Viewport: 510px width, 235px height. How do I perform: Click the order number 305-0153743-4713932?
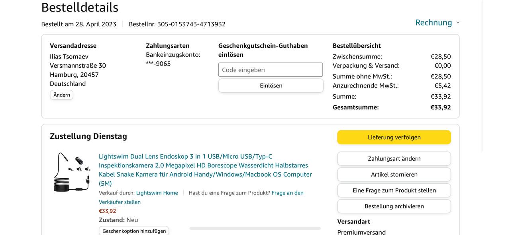191,24
